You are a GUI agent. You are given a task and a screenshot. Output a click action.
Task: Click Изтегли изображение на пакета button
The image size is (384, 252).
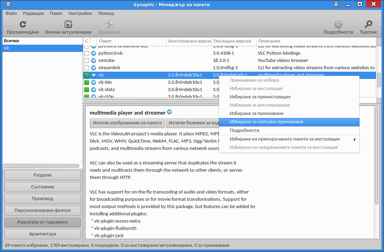tap(127, 123)
